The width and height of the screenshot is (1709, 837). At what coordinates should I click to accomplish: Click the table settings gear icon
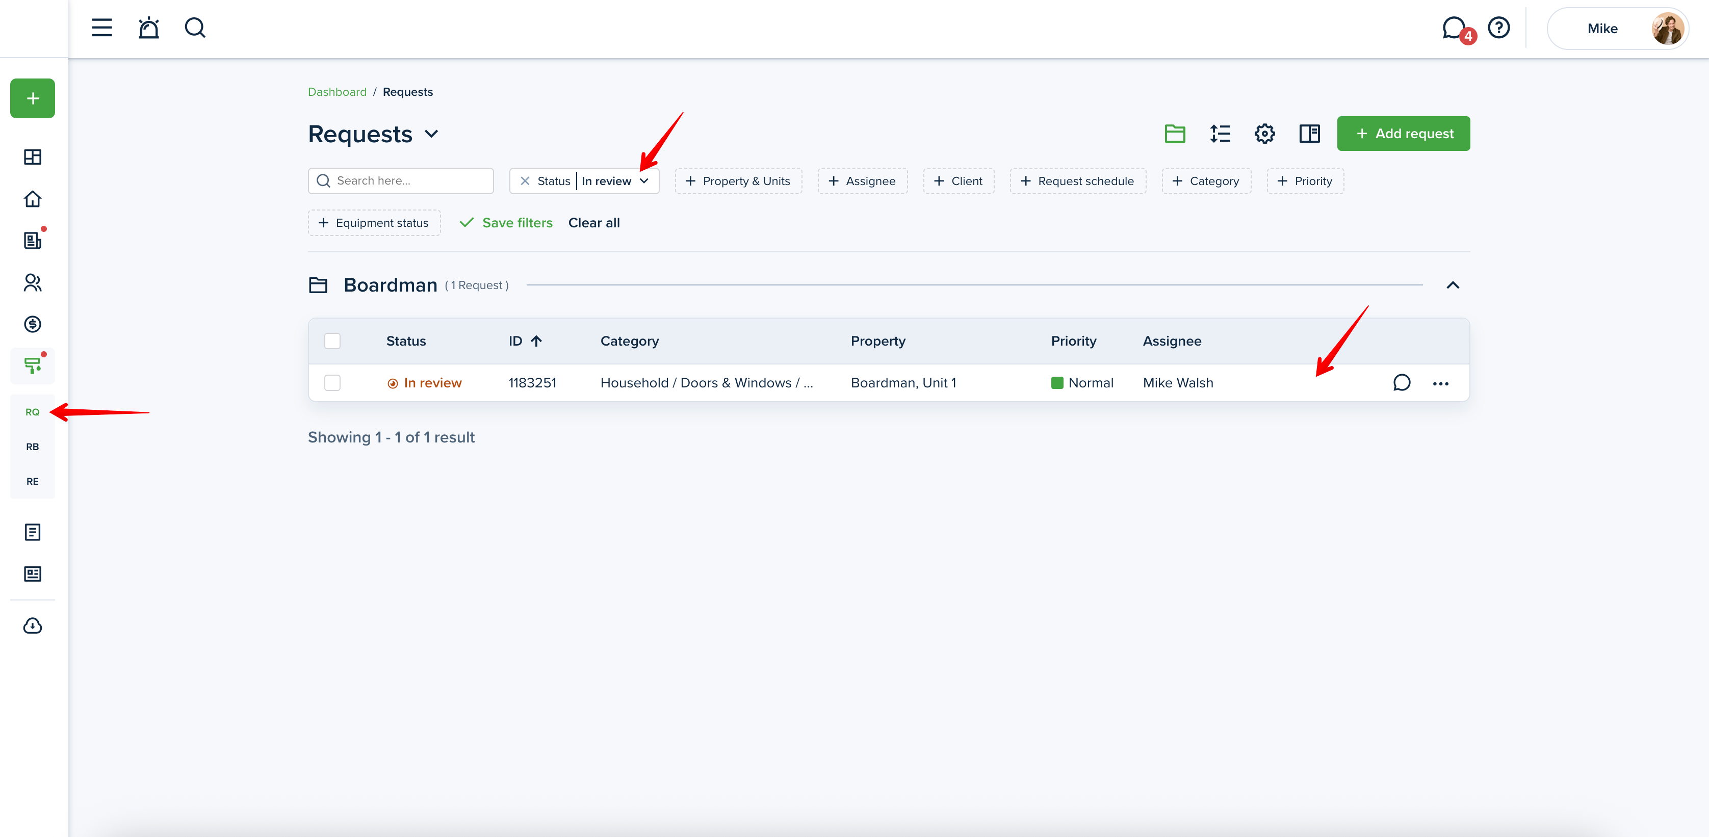(x=1264, y=134)
